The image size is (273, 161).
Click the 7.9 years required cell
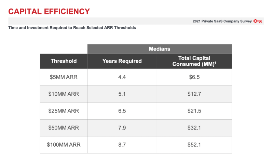(122, 128)
